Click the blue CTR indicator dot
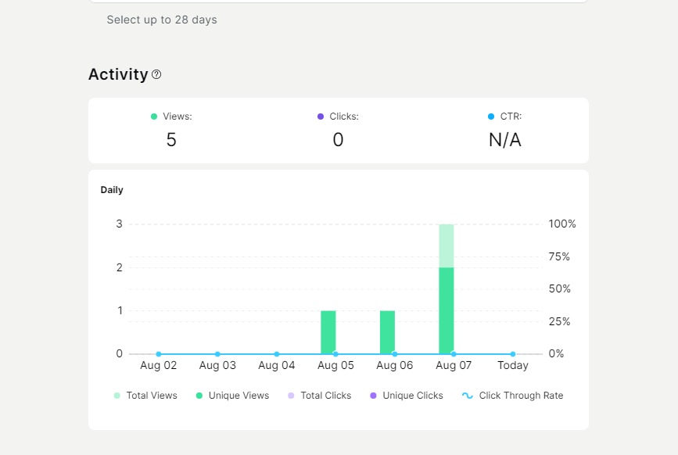The width and height of the screenshot is (678, 455). [x=491, y=116]
